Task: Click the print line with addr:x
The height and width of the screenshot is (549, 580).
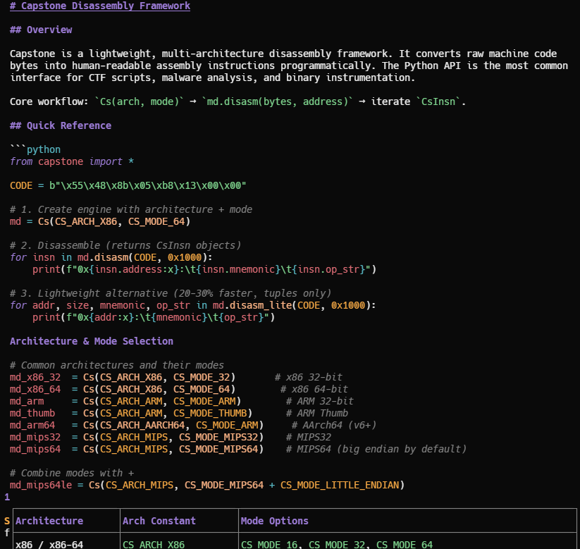Action: 154,317
